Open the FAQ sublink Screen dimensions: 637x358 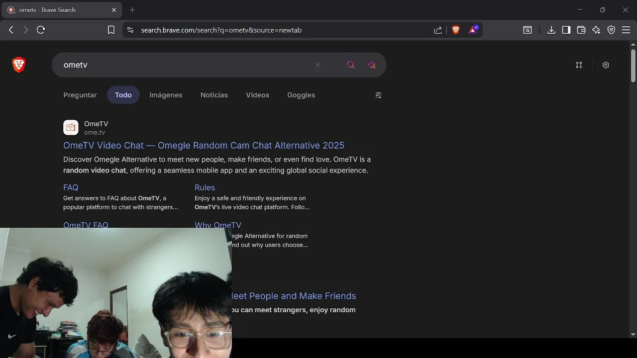(71, 187)
